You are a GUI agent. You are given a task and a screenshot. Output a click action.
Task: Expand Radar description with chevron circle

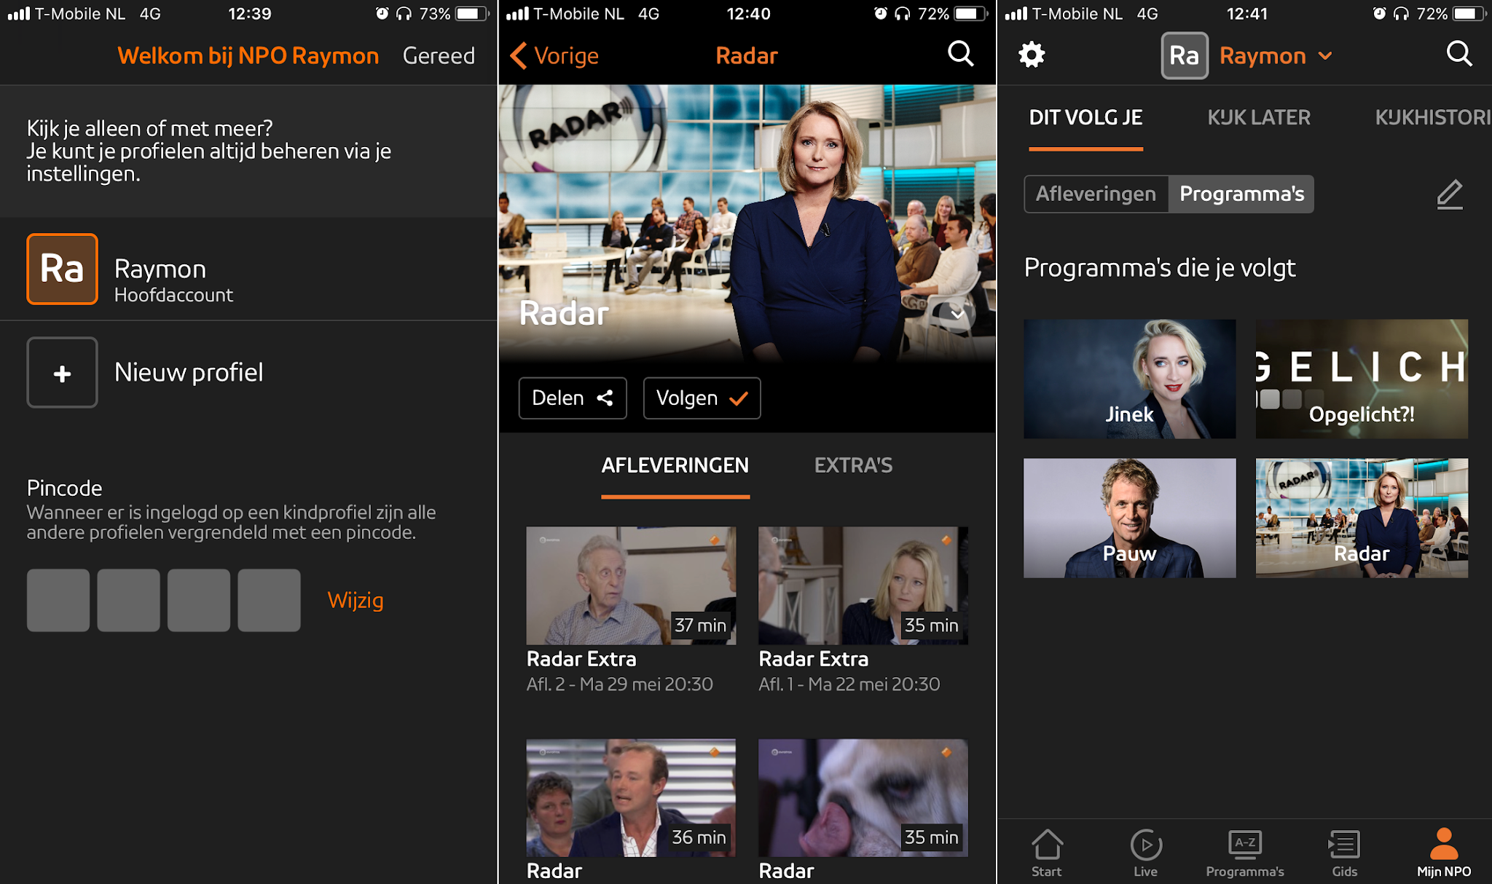pyautogui.click(x=957, y=315)
